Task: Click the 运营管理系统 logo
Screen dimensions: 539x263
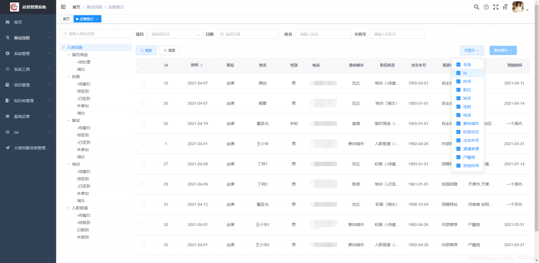Action: pyautogui.click(x=15, y=7)
